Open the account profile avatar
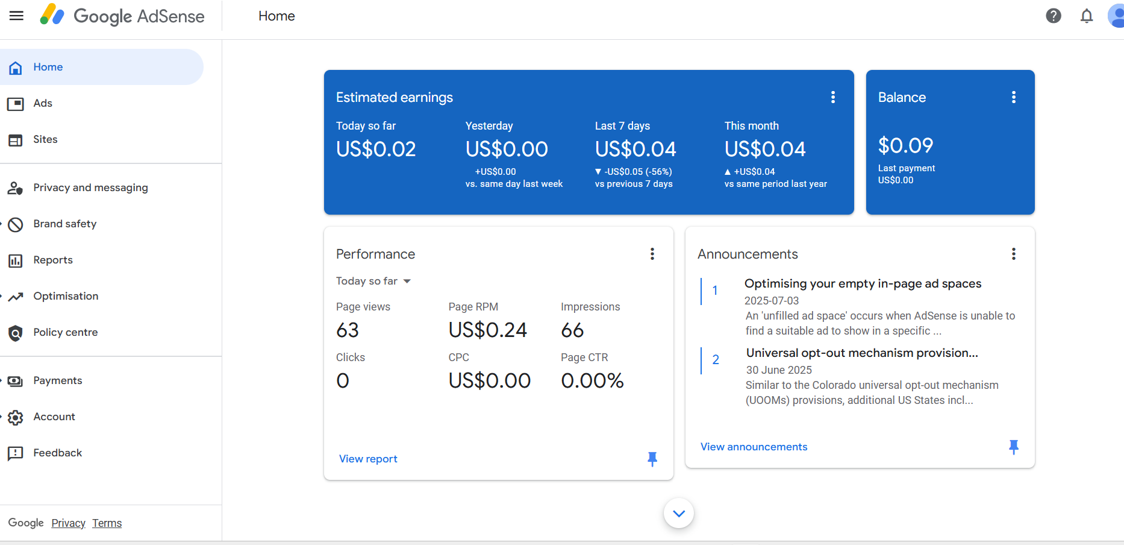This screenshot has width=1124, height=545. pyautogui.click(x=1116, y=16)
